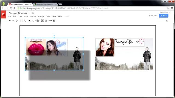Image resolution: width=175 pixels, height=98 pixels.
Task: Click the Insert image icon
Action: [46, 21]
